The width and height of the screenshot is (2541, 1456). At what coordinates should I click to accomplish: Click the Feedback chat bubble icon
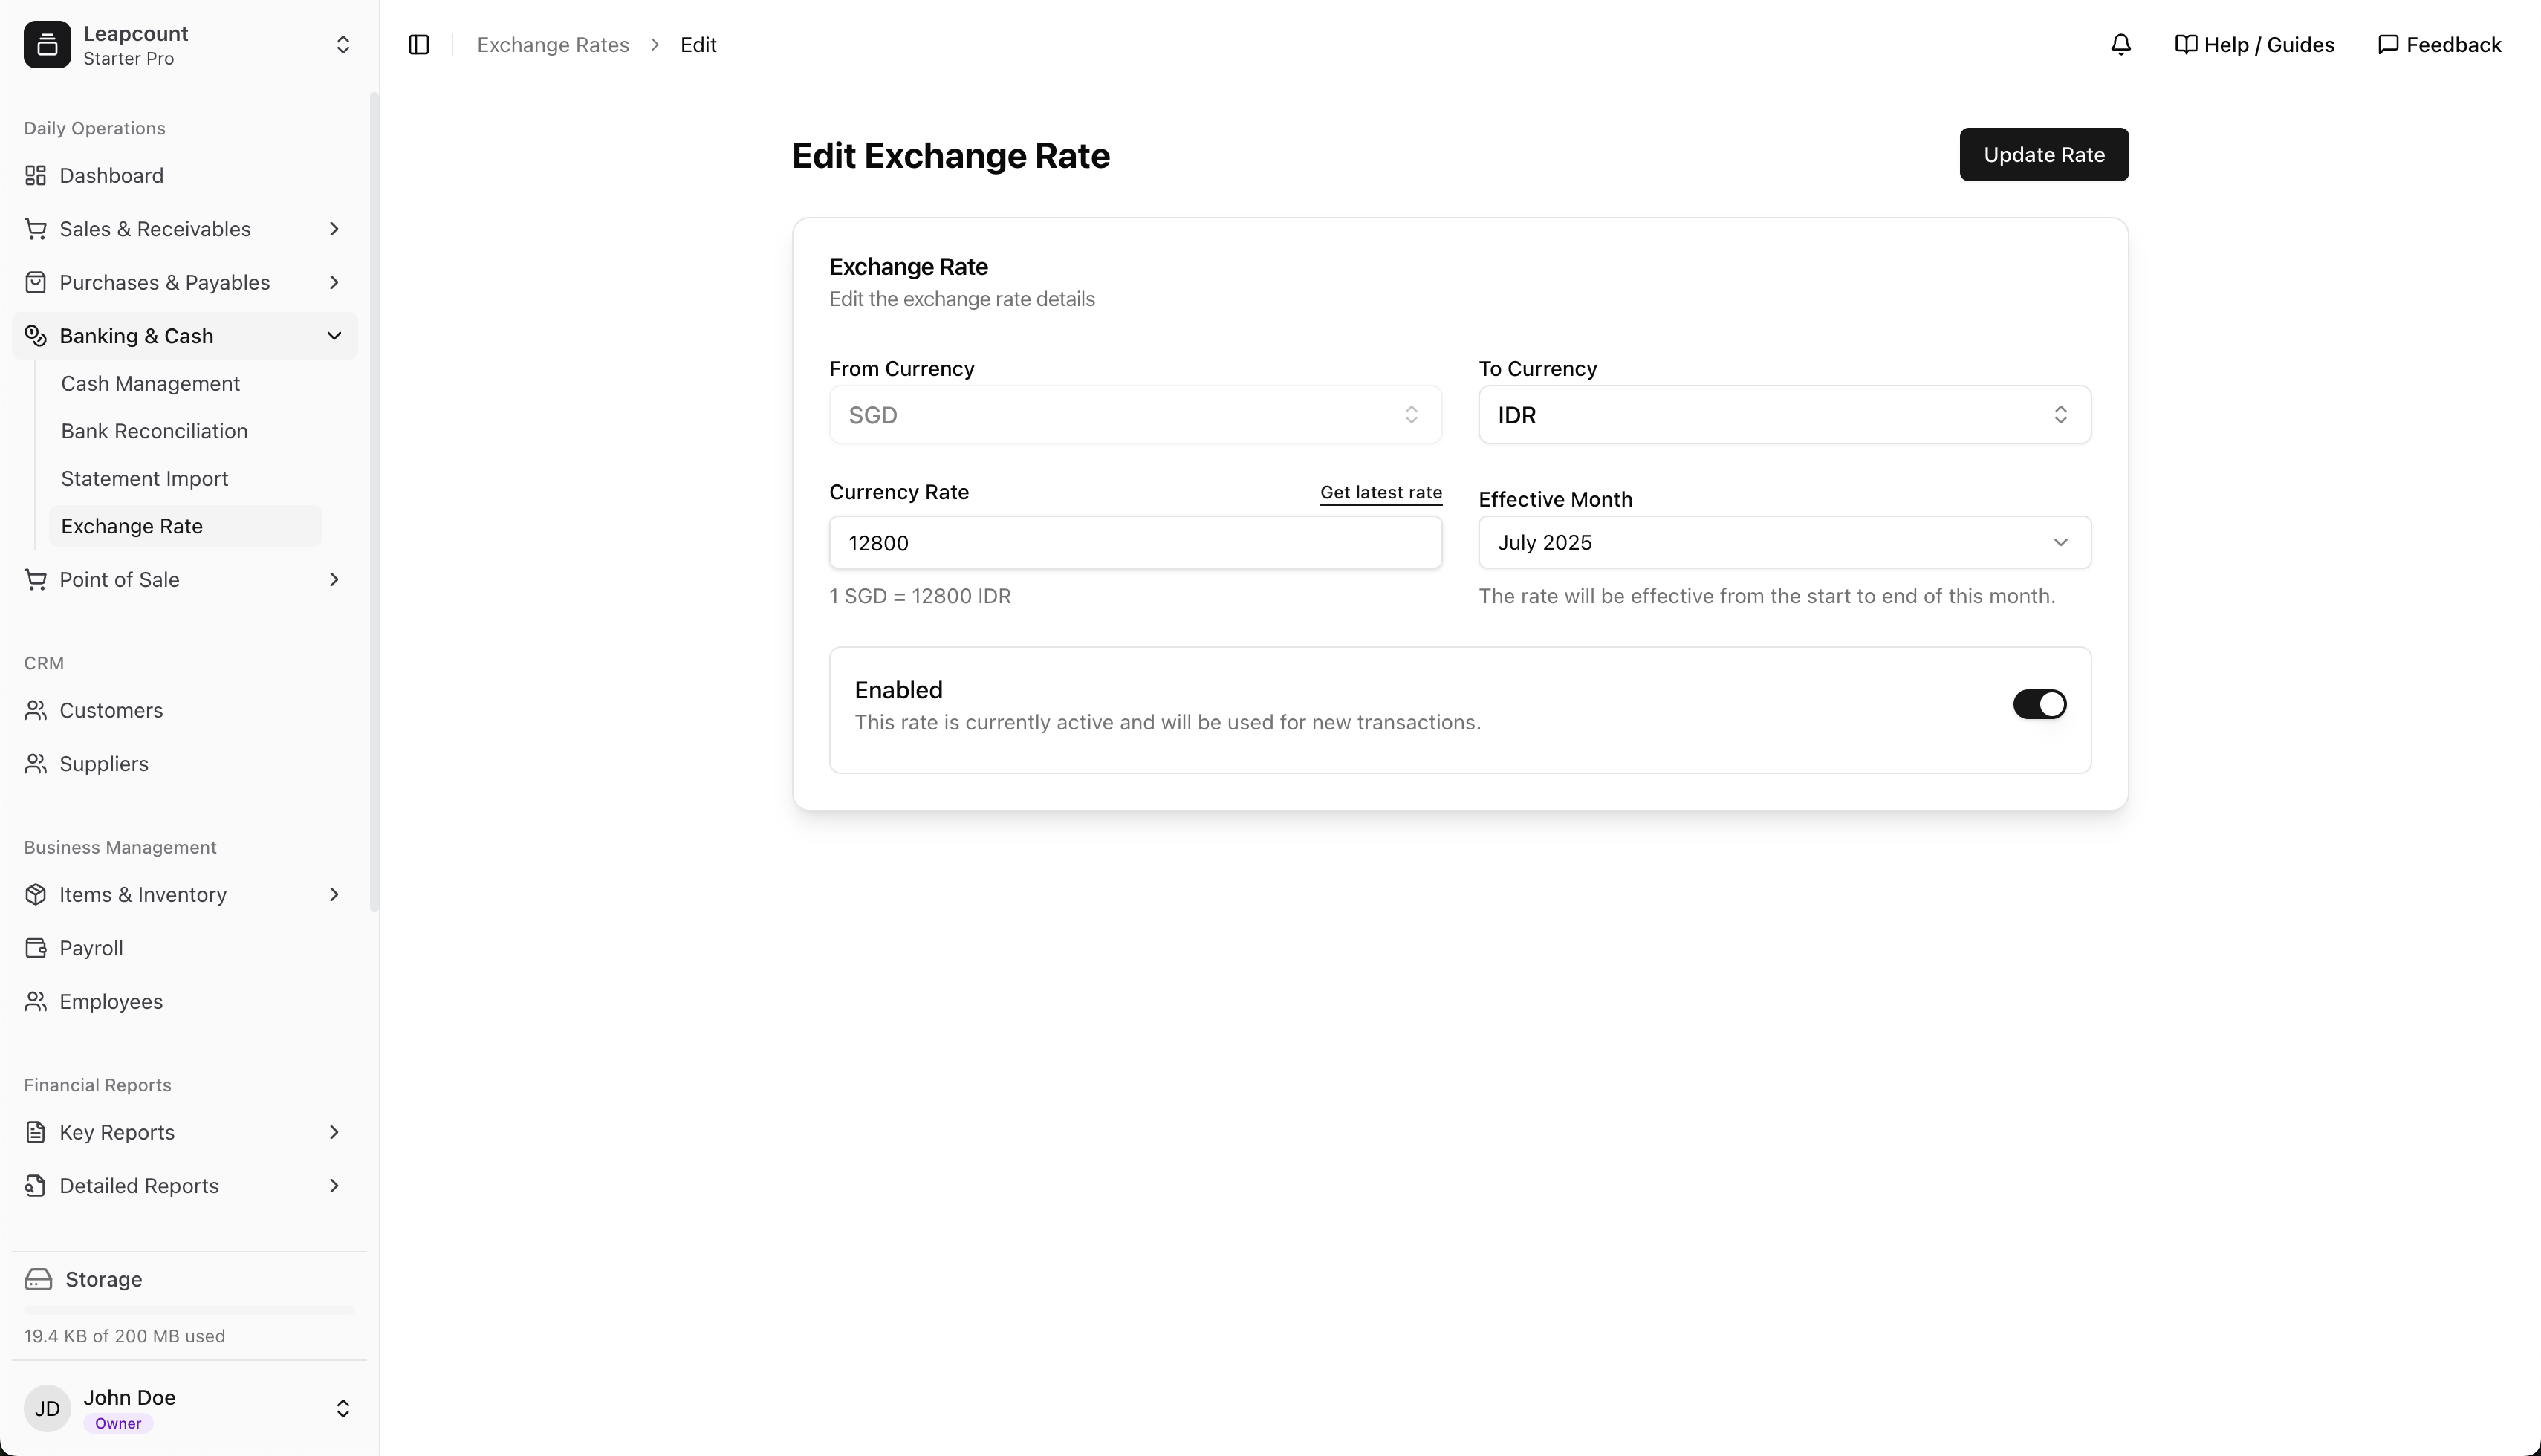[x=2388, y=45]
